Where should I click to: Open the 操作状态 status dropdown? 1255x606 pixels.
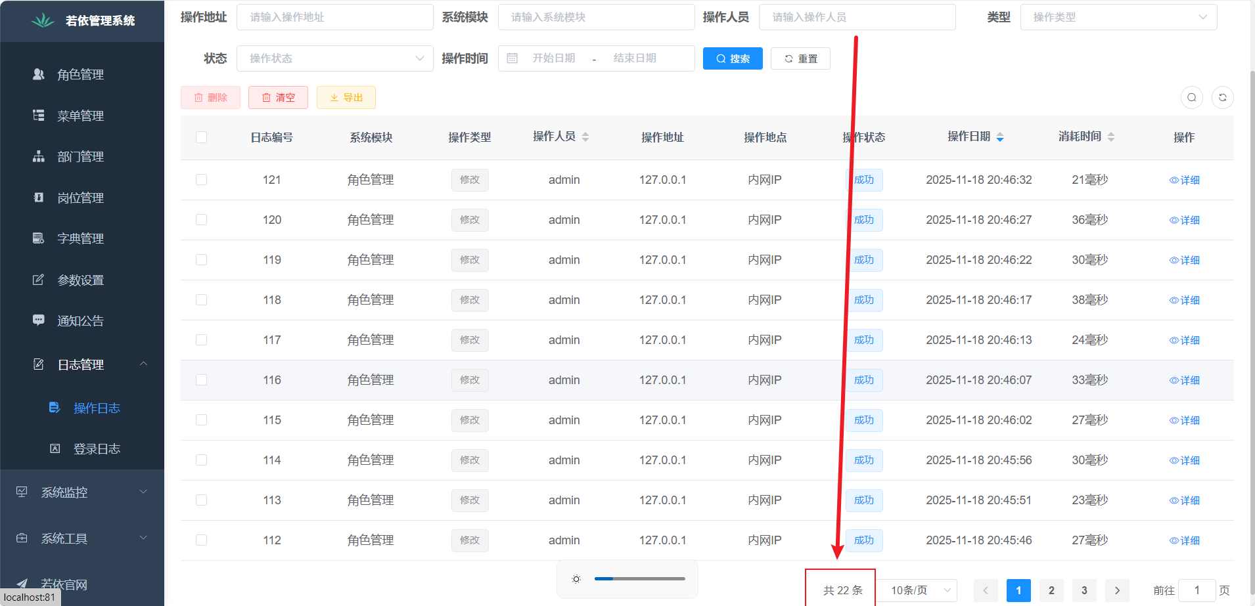click(334, 58)
